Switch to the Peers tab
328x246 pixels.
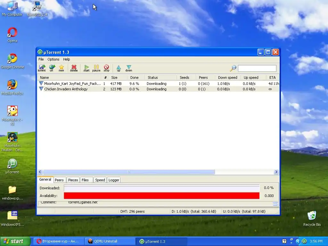tap(59, 180)
